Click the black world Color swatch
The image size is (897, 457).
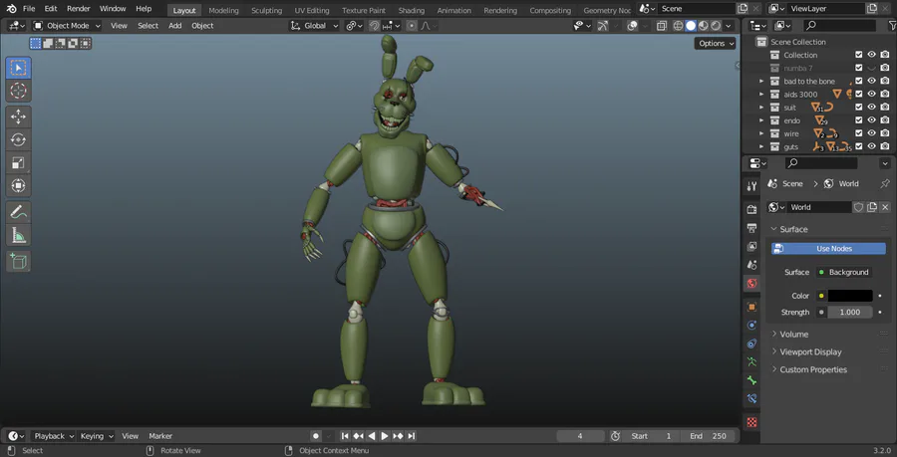pyautogui.click(x=850, y=296)
